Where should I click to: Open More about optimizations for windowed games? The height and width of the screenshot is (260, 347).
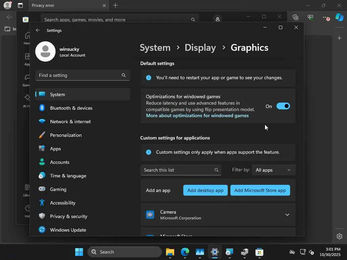point(197,115)
